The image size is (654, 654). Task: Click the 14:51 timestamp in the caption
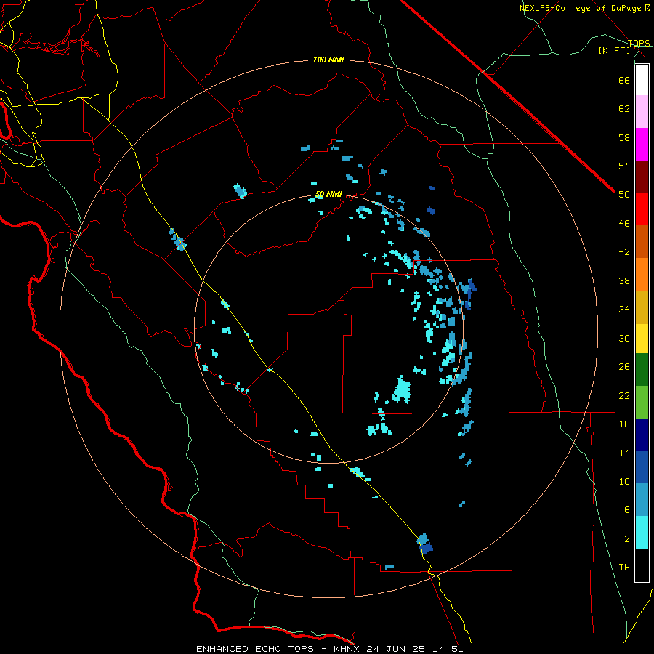(x=447, y=649)
